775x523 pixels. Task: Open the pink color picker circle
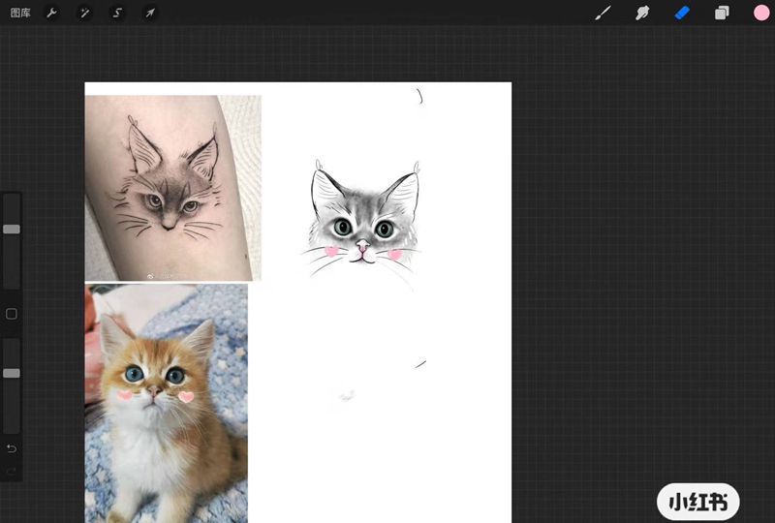pos(761,13)
